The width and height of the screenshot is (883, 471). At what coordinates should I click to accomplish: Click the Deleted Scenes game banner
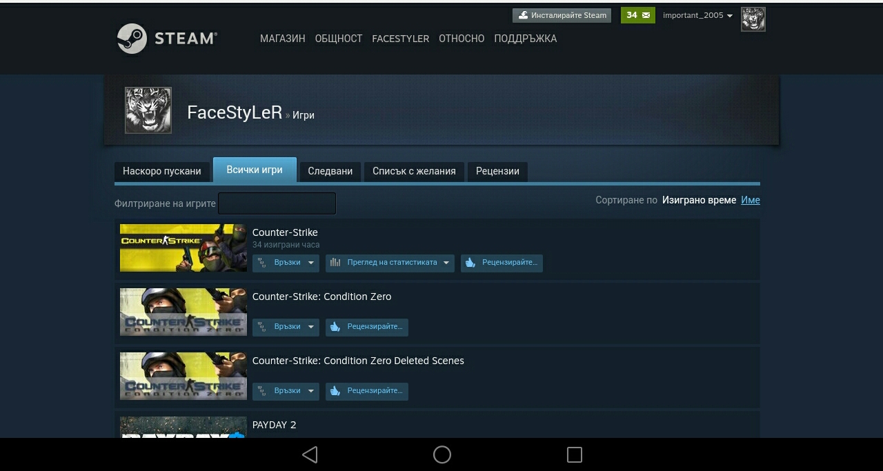(183, 376)
